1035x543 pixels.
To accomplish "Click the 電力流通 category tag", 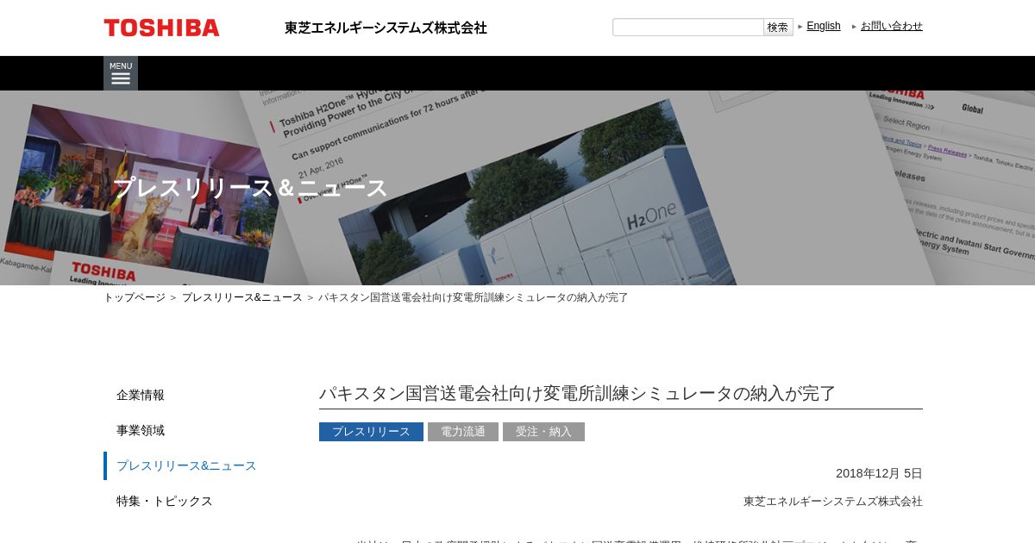I will tap(463, 432).
